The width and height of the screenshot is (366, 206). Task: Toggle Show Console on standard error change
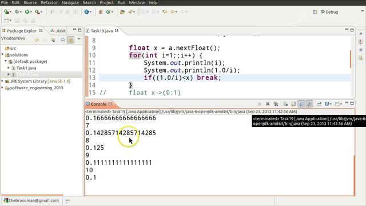[x=309, y=104]
